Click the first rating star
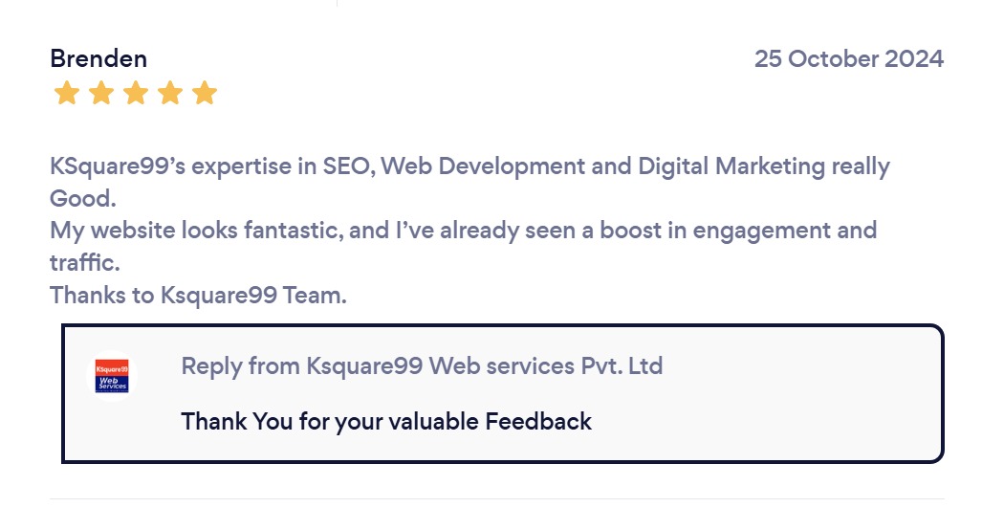This screenshot has height=508, width=982. click(x=66, y=94)
